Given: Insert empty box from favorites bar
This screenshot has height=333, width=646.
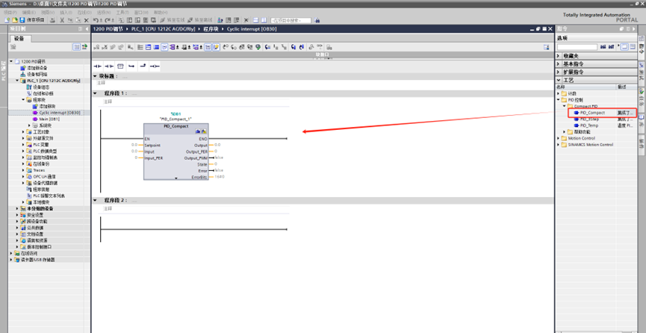Looking at the screenshot, I should [120, 66].
